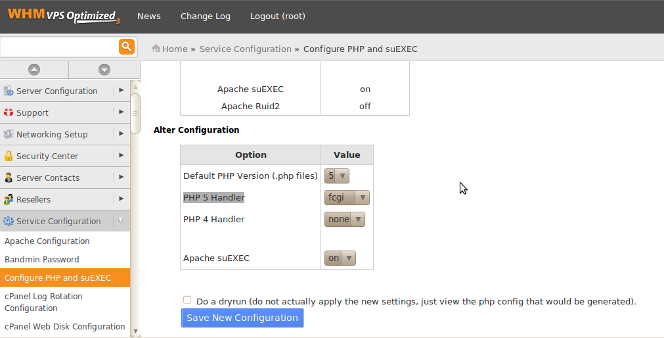
Task: Click the Home breadcrumb house icon
Action: tap(156, 49)
